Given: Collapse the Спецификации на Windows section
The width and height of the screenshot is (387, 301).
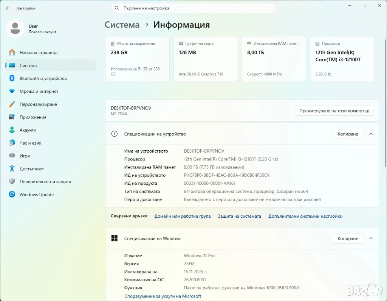Looking at the screenshot, I should pyautogui.click(x=371, y=238).
